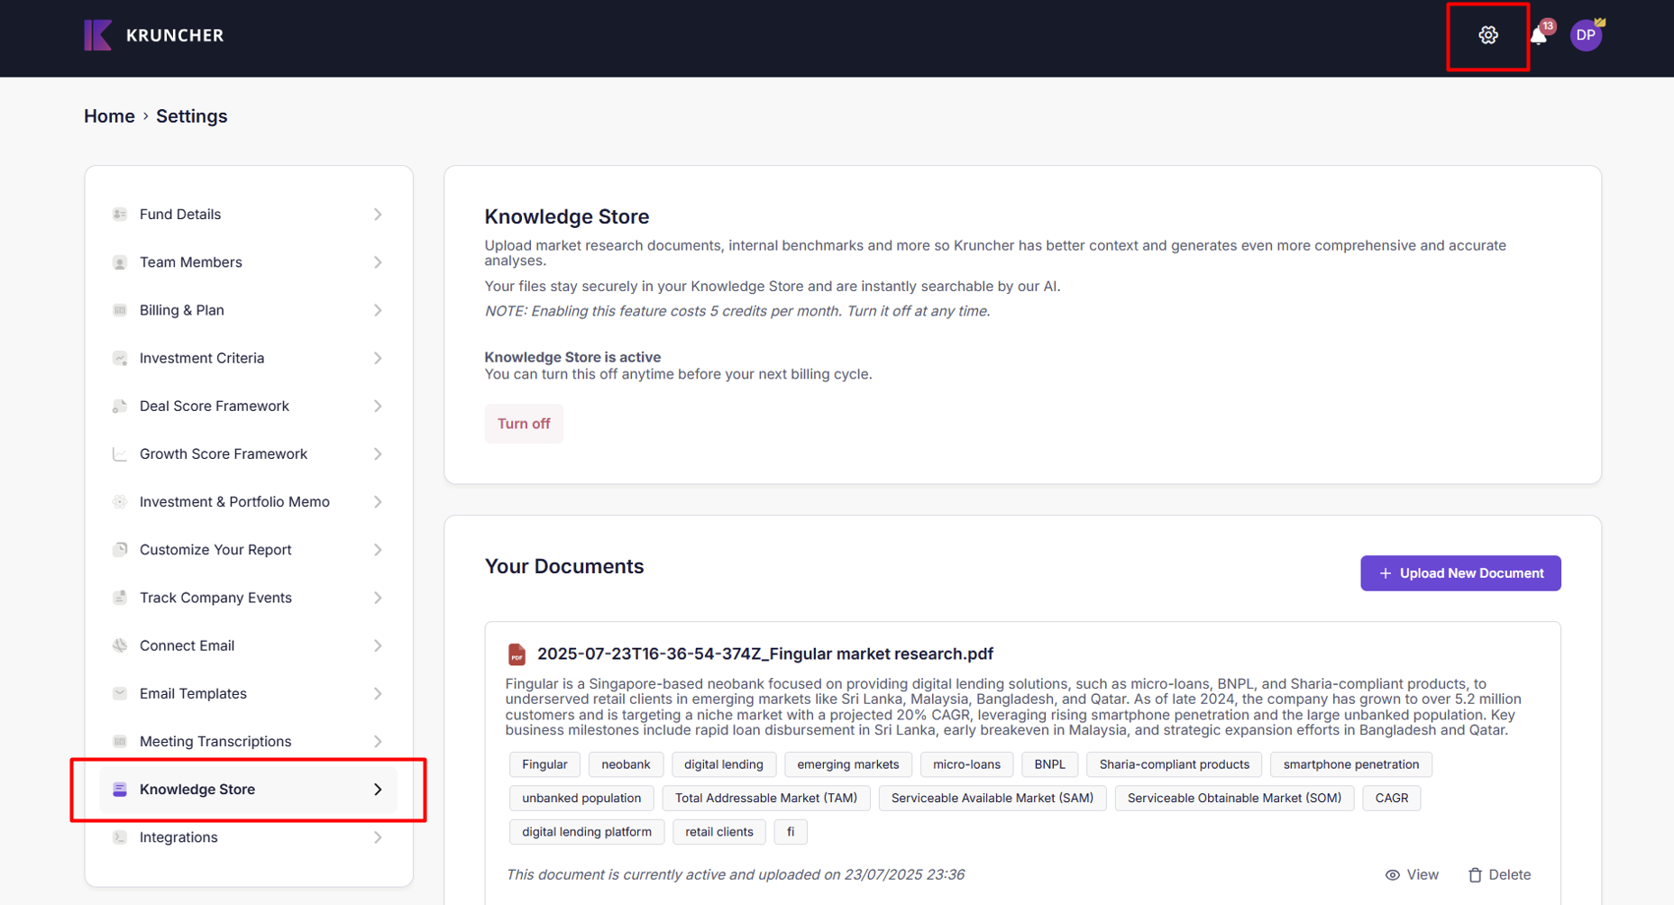
Task: Open Meeting Transcriptions section
Action: (x=248, y=741)
